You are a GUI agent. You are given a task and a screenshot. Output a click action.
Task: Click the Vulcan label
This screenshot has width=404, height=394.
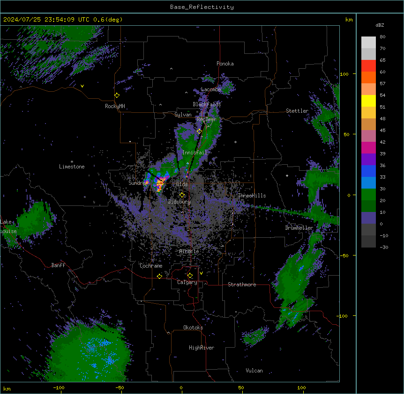point(254,371)
